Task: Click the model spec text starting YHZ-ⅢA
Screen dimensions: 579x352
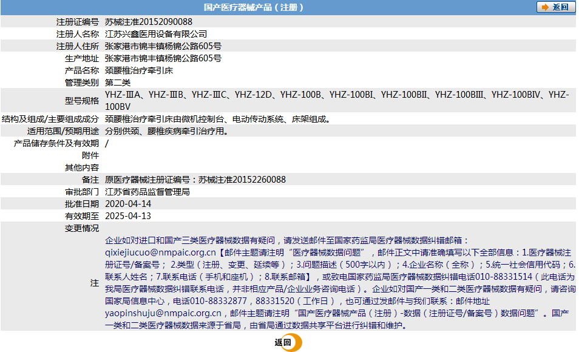Action: [x=337, y=101]
